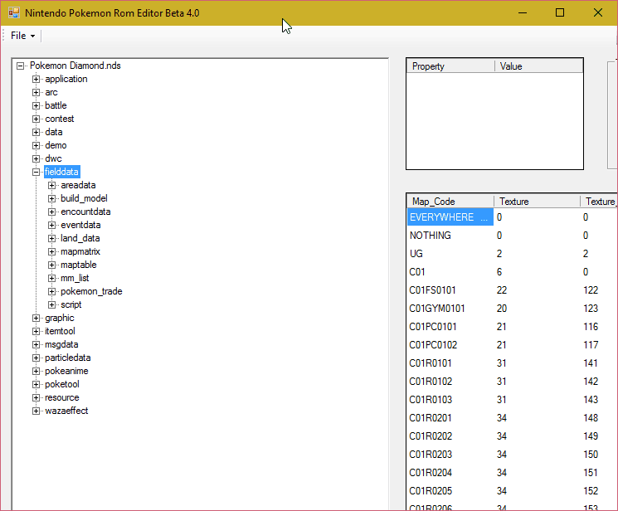This screenshot has width=618, height=511.
Task: Click texture value 149 in C01R0202 row
Action: (x=591, y=436)
